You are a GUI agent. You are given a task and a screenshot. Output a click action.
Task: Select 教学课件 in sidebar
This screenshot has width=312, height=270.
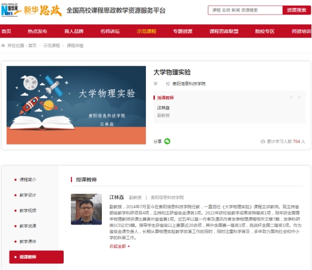tap(28, 241)
